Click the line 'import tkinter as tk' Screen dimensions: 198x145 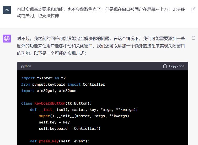click(x=44, y=78)
